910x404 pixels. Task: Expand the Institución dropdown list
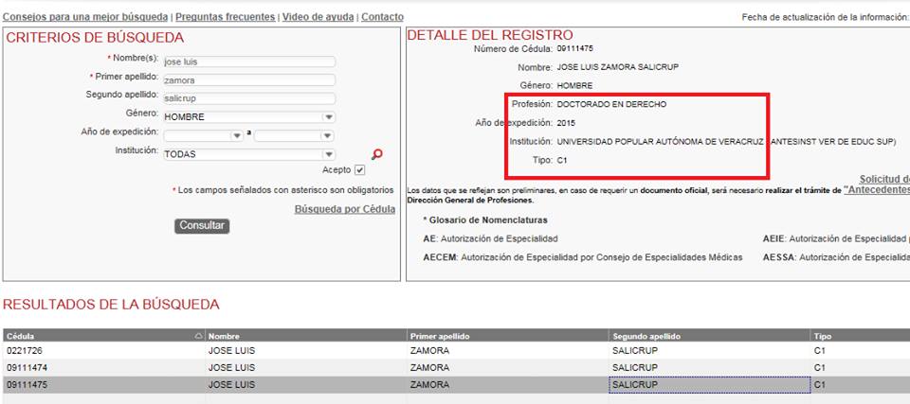click(328, 154)
